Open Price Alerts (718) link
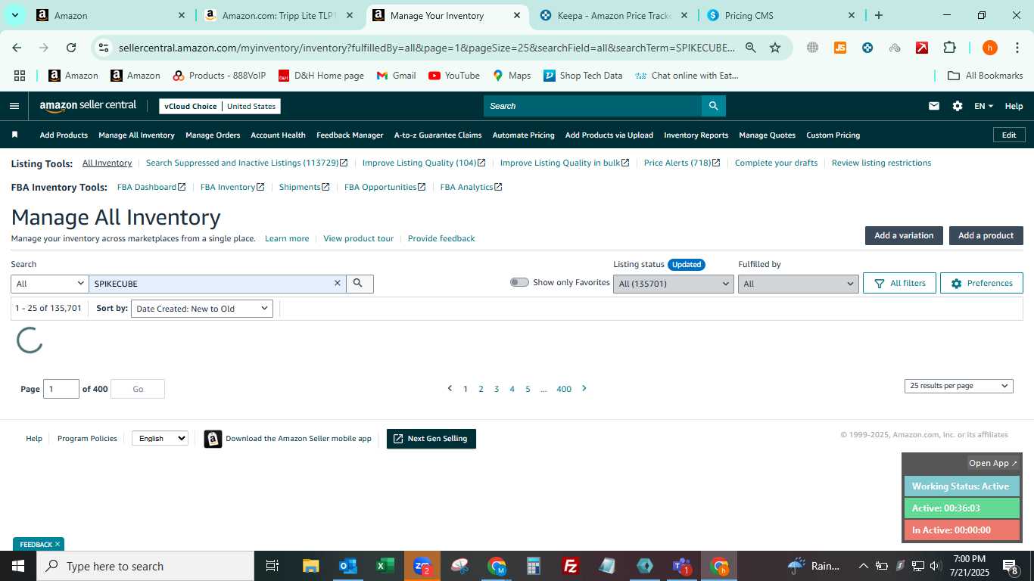This screenshot has width=1034, height=581. [681, 163]
